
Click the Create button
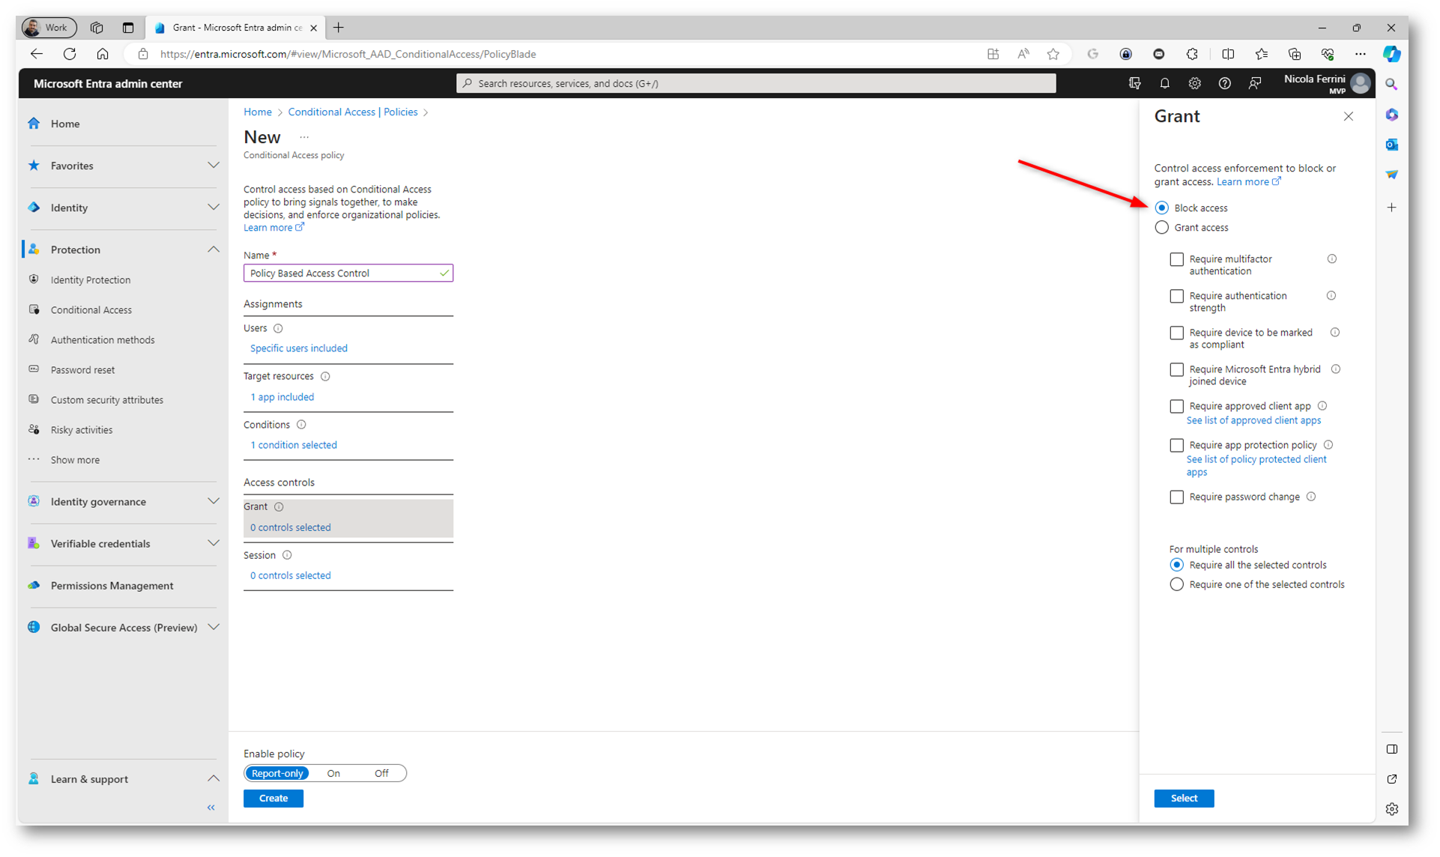click(273, 798)
